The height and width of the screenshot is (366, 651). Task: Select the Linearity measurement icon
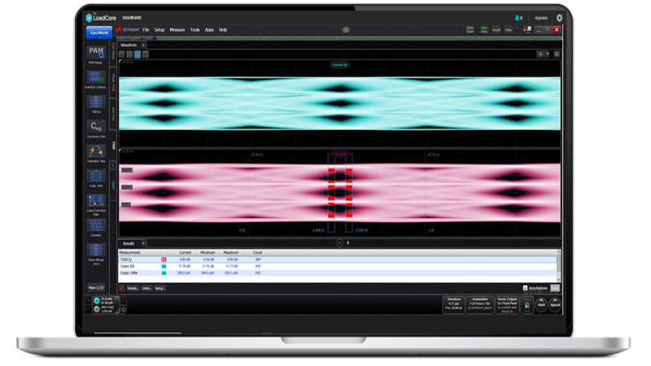96,225
